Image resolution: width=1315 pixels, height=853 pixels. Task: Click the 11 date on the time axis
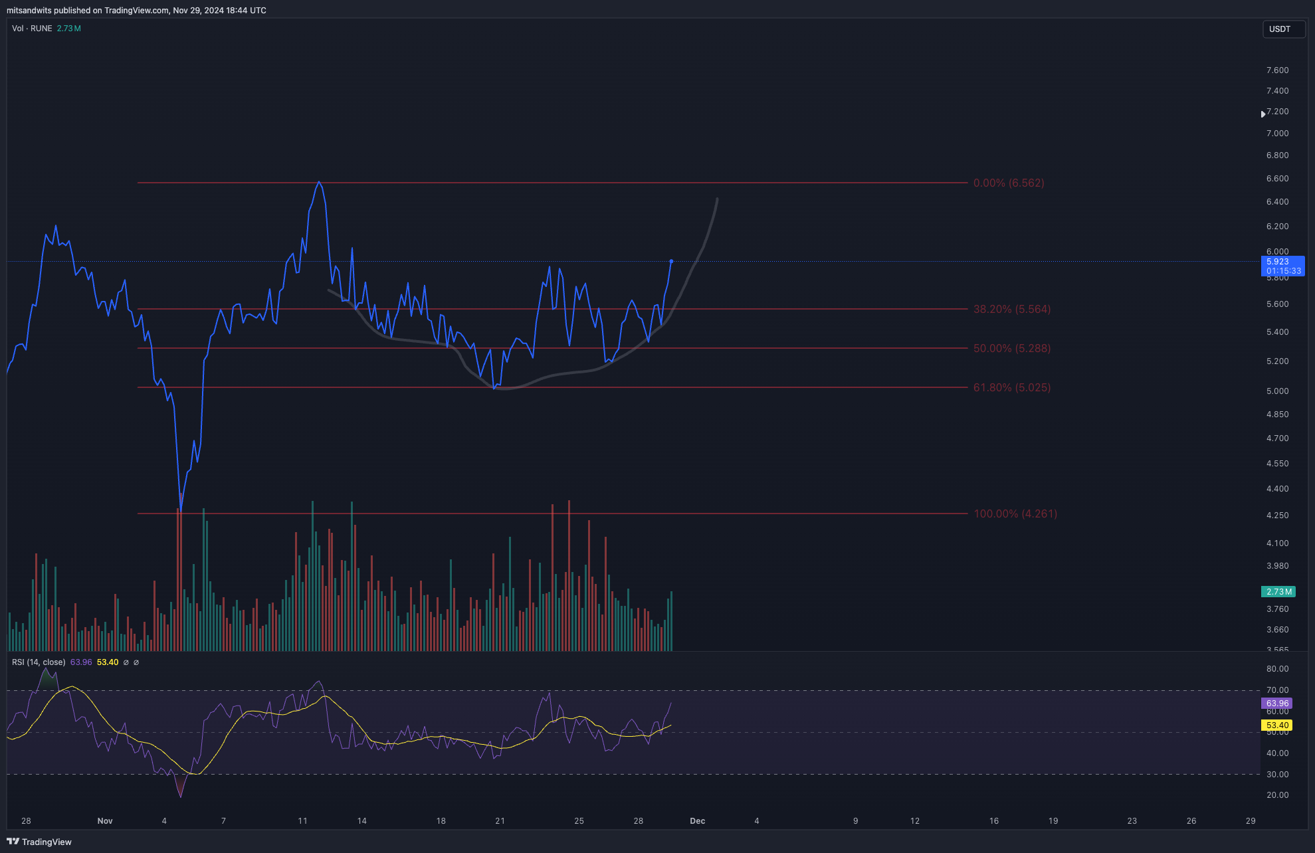pyautogui.click(x=302, y=821)
